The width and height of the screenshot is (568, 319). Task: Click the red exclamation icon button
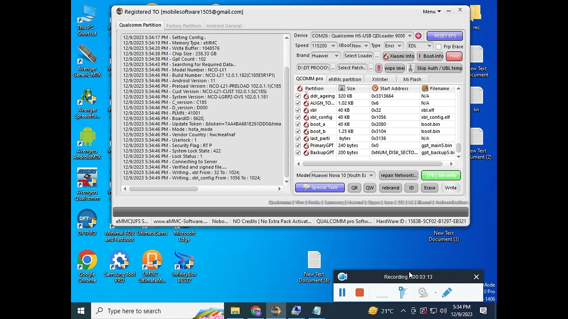point(379,68)
